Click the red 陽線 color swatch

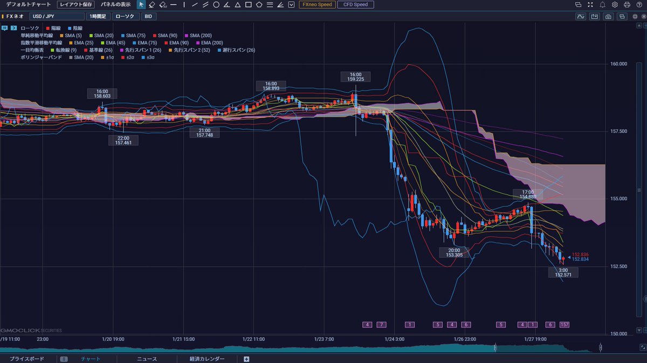pyautogui.click(x=47, y=28)
